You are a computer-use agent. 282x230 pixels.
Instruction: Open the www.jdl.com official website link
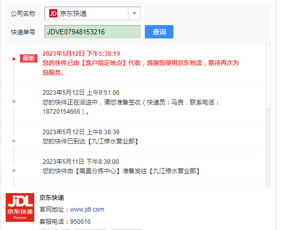click(x=87, y=210)
